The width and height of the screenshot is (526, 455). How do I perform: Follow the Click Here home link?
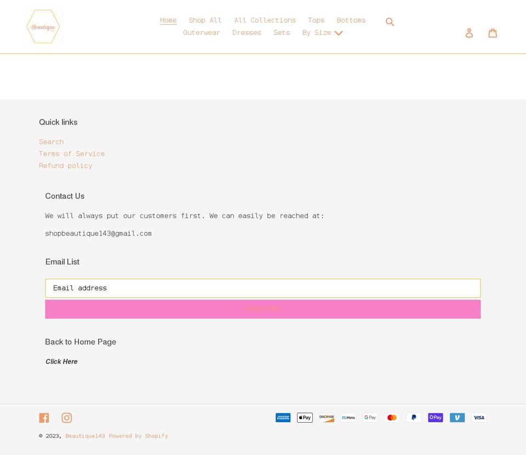(61, 361)
